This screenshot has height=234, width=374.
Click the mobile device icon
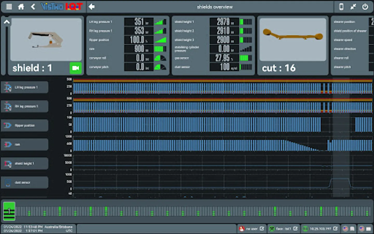pos(341,7)
